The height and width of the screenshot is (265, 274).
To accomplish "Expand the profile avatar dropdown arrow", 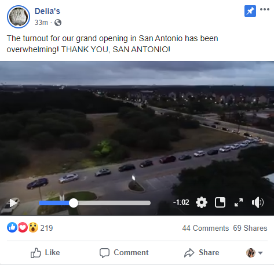I will coord(260,253).
